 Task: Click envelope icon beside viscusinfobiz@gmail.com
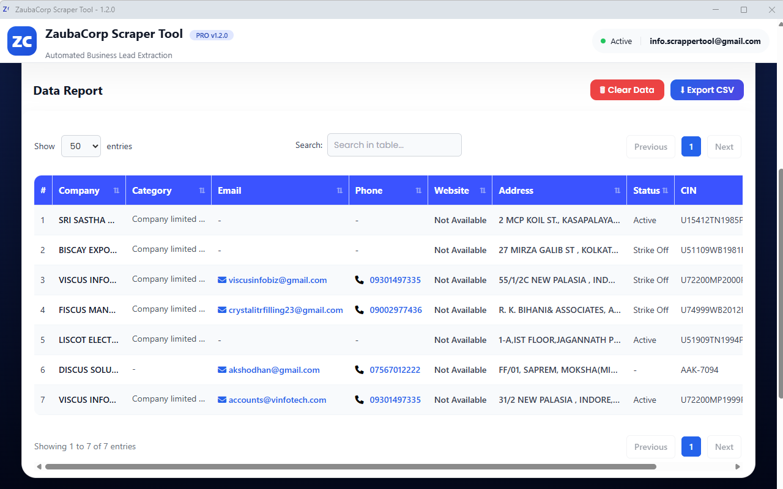point(222,280)
